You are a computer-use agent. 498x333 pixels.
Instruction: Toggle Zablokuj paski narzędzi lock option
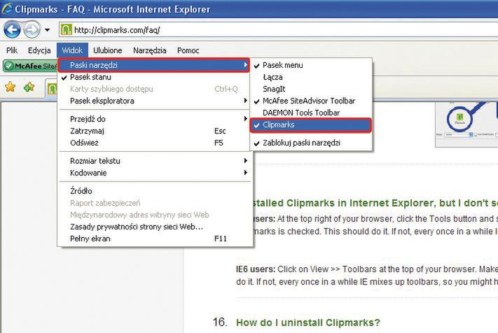[x=310, y=143]
